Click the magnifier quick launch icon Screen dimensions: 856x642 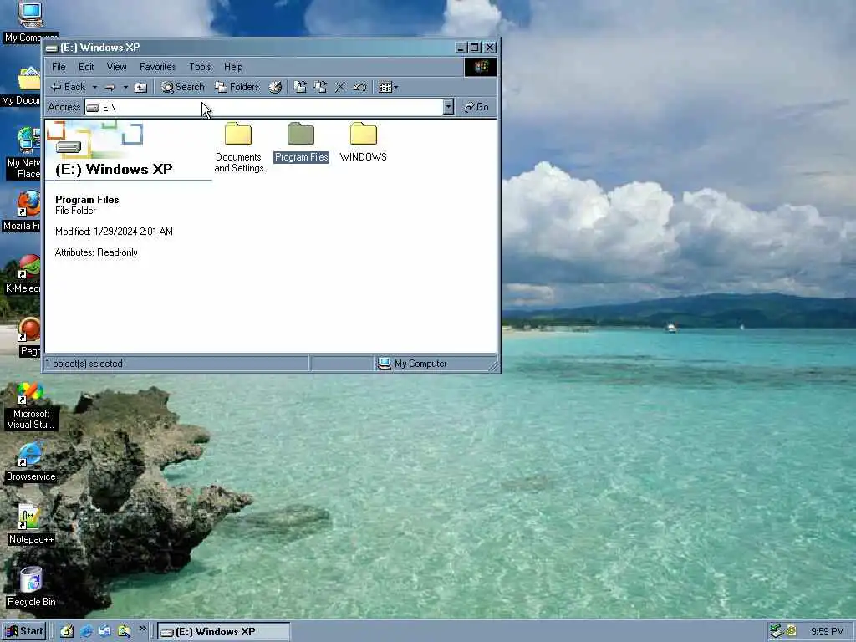pos(124,632)
